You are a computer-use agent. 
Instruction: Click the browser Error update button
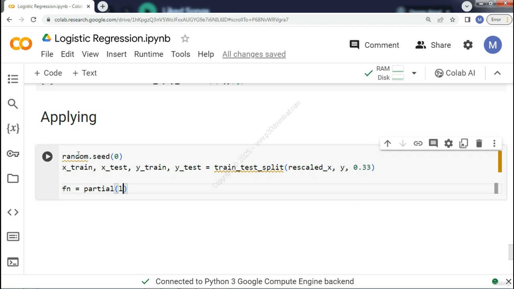pos(499,19)
